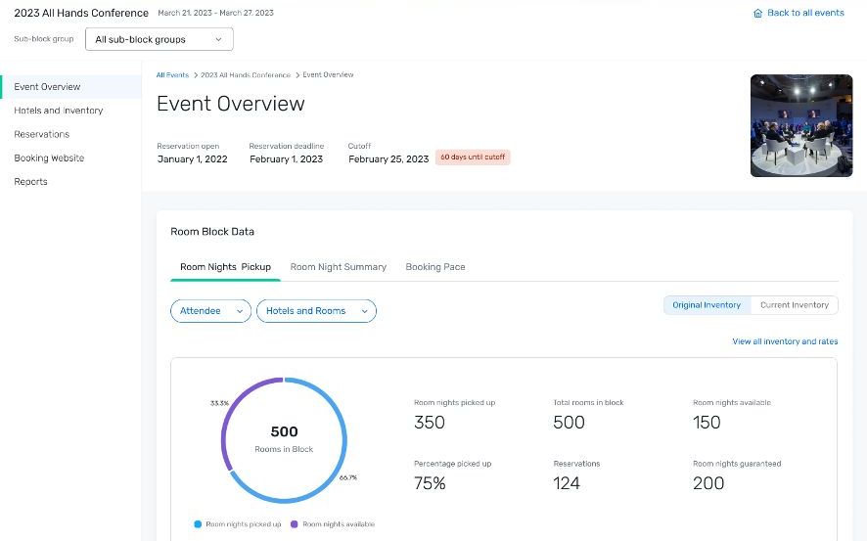Go to Hotels and inventory in sidebar
Screen dimensions: 867x541
[59, 111]
